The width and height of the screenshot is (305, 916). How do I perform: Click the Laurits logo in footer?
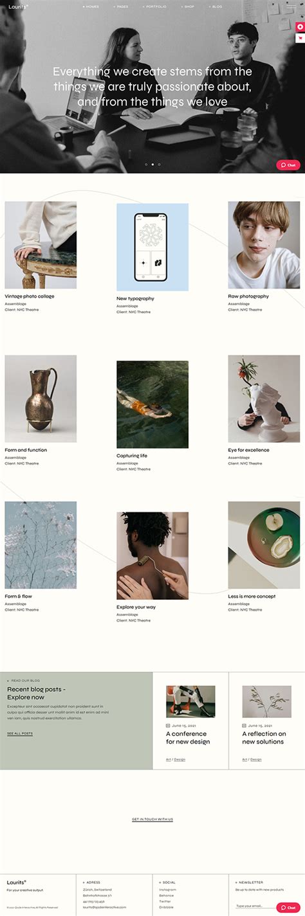[x=17, y=882]
